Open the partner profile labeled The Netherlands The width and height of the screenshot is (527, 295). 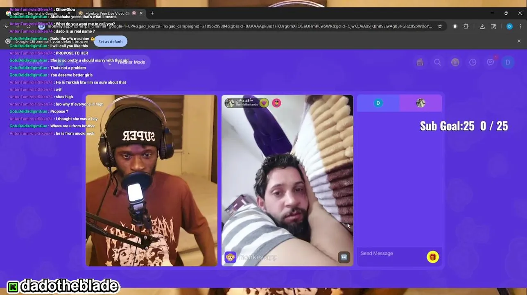242,102
